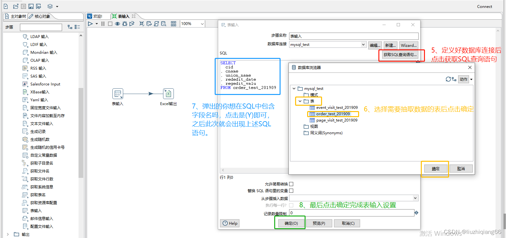The width and height of the screenshot is (506, 238).
Task: Click the expand tree icon
Action: click(x=70, y=27)
